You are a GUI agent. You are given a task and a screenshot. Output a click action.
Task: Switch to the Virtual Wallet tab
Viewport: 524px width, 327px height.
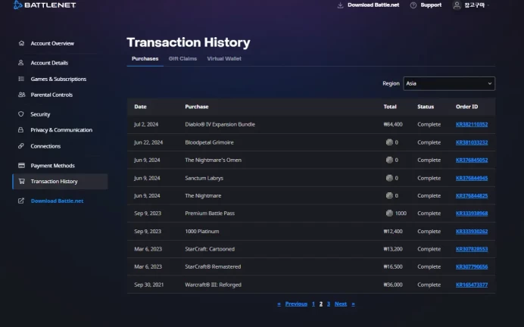[224, 59]
